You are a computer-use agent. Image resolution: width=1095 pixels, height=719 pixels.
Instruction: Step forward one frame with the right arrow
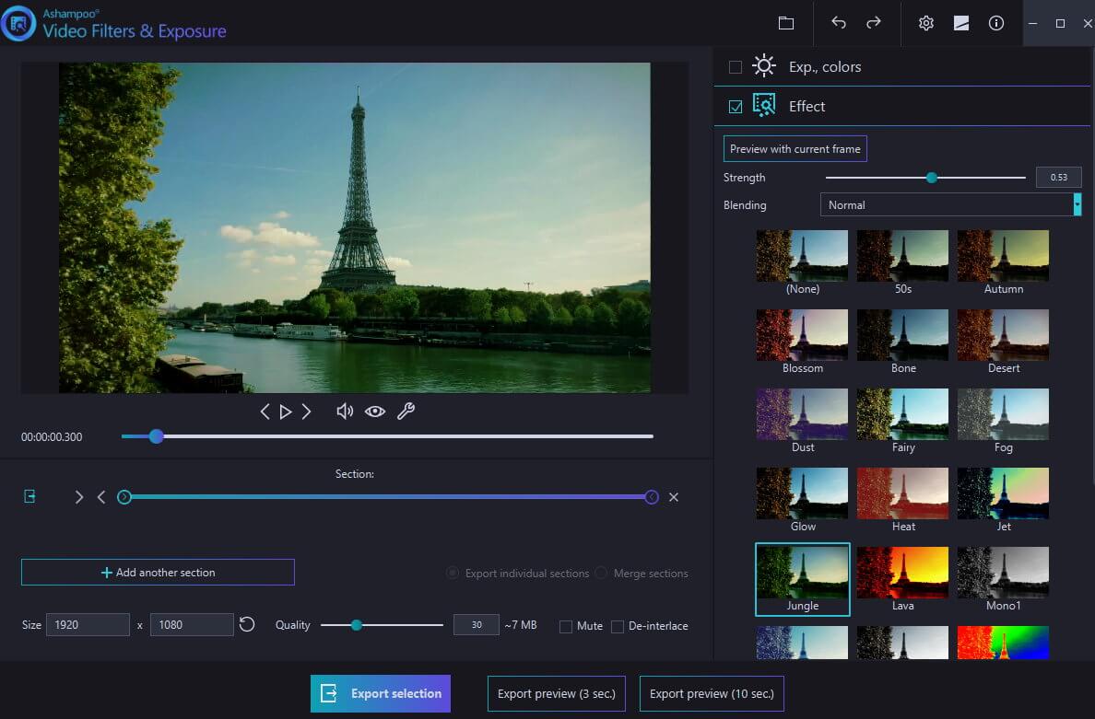307,411
